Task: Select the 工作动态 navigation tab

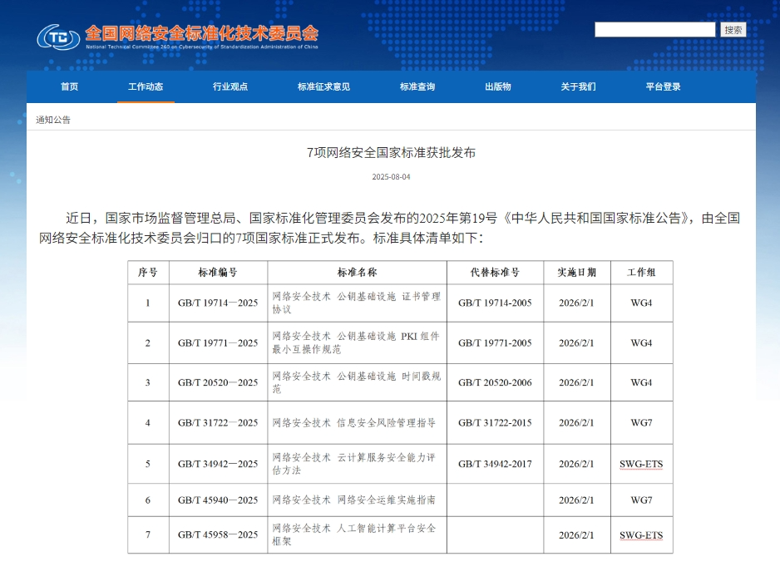Action: pyautogui.click(x=146, y=86)
